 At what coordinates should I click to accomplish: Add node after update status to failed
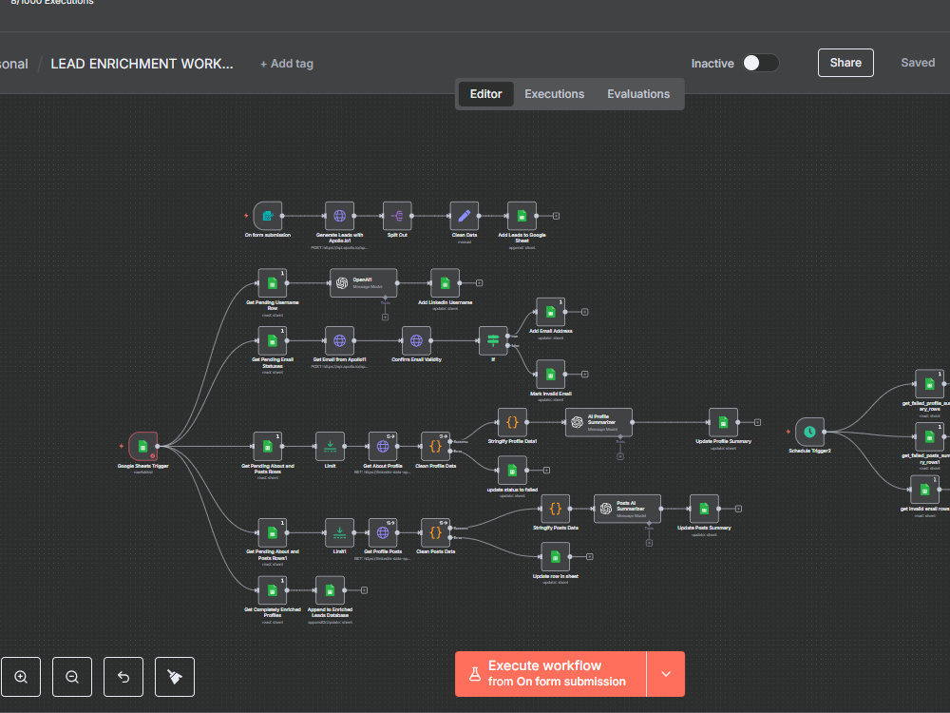click(x=546, y=471)
